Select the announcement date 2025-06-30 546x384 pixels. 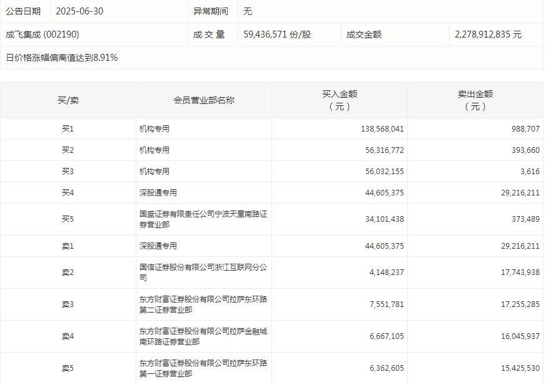click(x=79, y=11)
